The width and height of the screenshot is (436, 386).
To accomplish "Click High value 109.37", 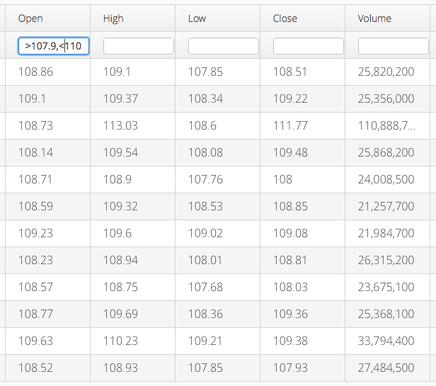I will (x=120, y=98).
